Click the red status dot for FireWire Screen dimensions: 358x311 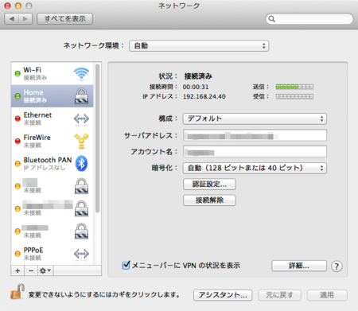(x=18, y=141)
